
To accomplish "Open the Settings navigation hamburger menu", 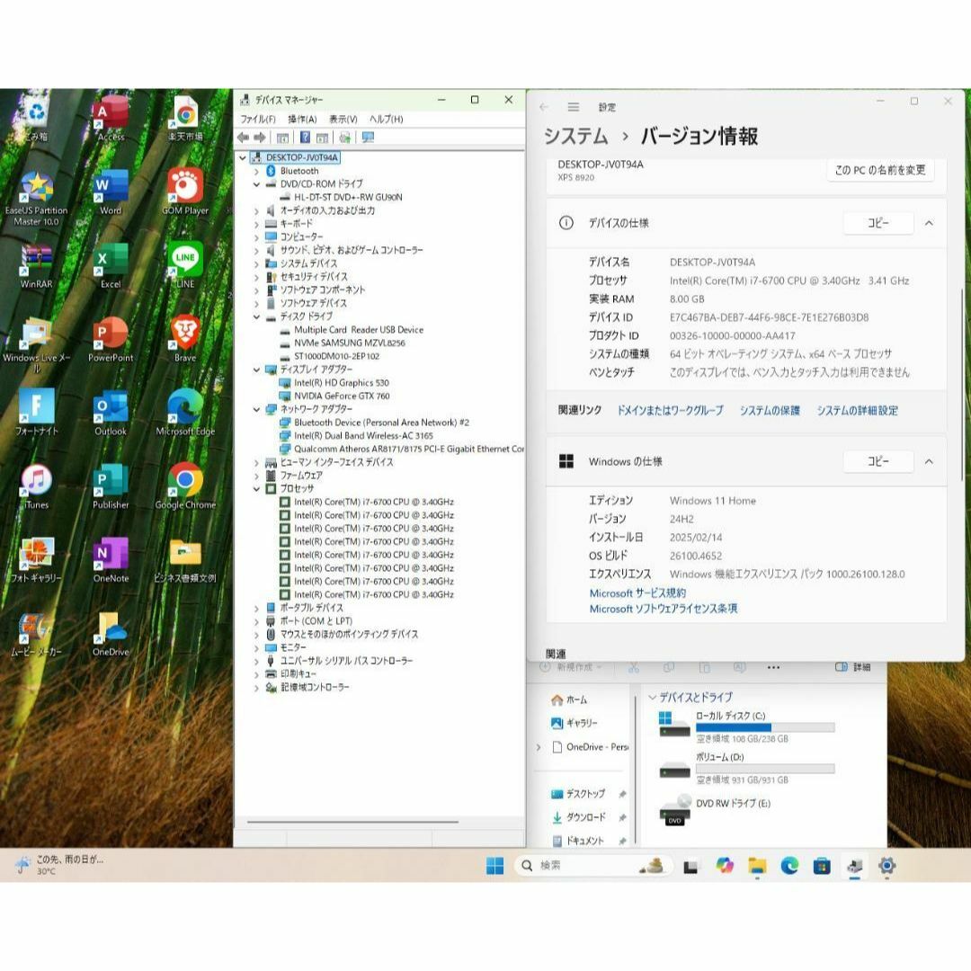I will pos(574,107).
